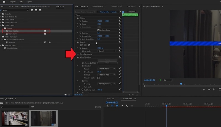Toggle animation stopwatch for Rotation
The width and height of the screenshot is (221, 127).
(80, 33)
